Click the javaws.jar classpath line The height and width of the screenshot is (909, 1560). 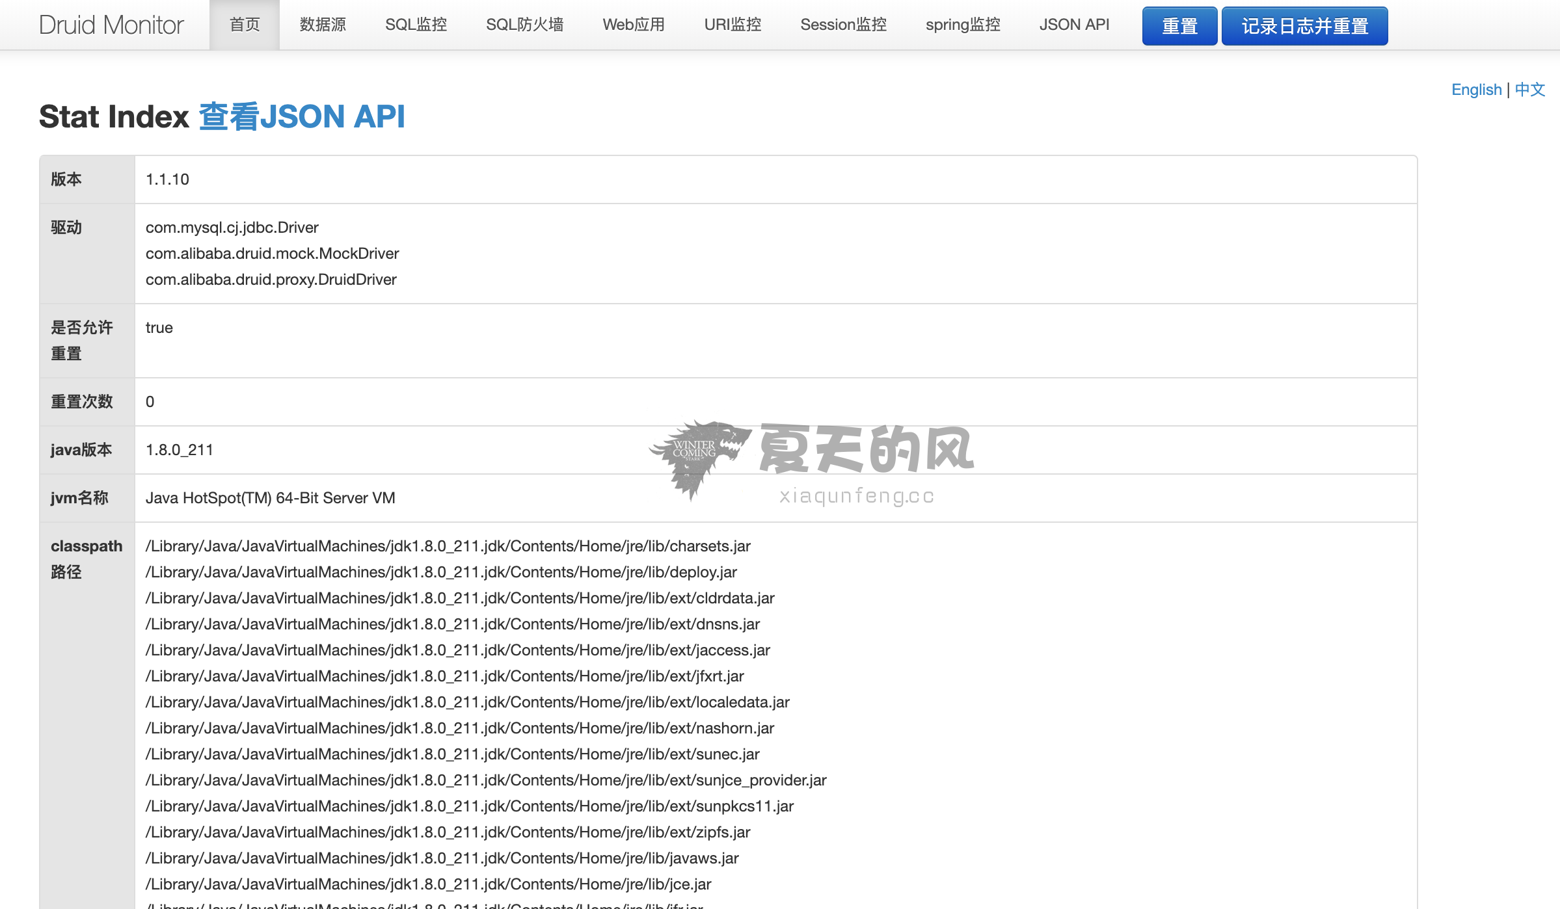pos(442,858)
